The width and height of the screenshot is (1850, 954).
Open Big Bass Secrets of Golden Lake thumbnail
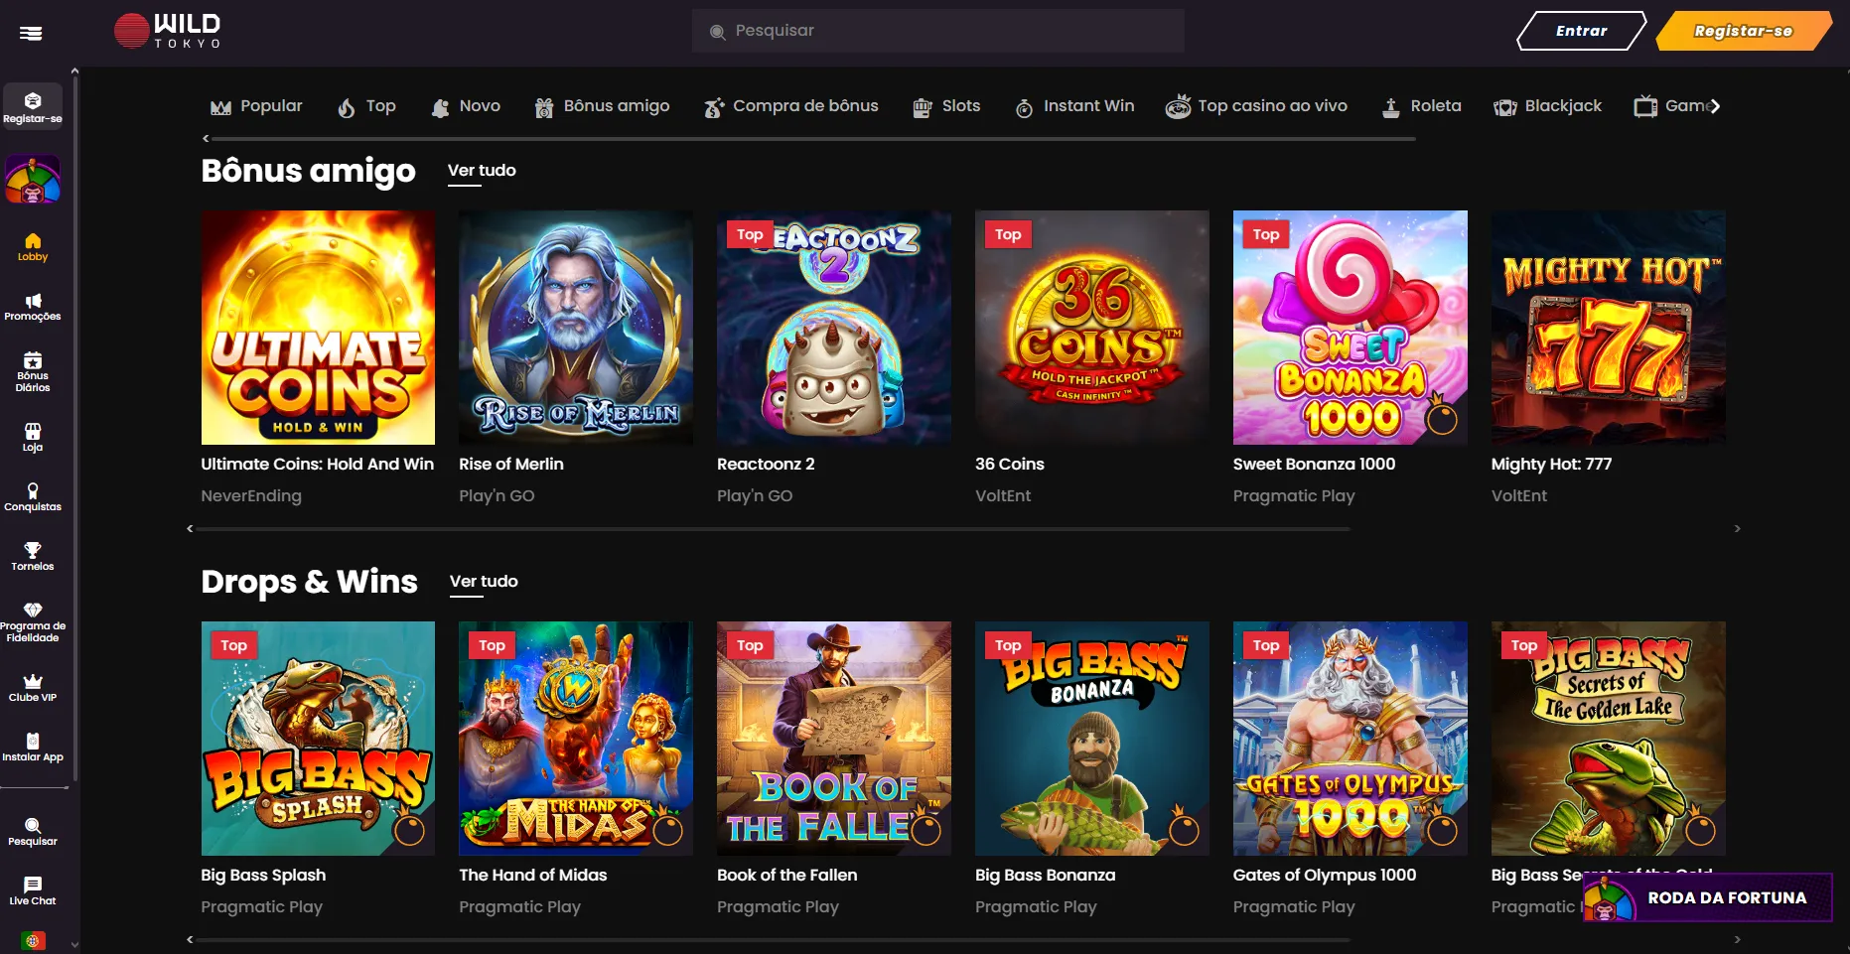(x=1609, y=739)
